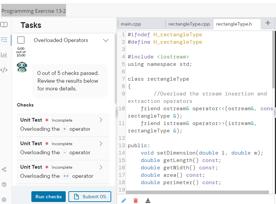This screenshot has width=276, height=204.
Task: Select the pencil edit icon below editor
Action: (124, 200)
